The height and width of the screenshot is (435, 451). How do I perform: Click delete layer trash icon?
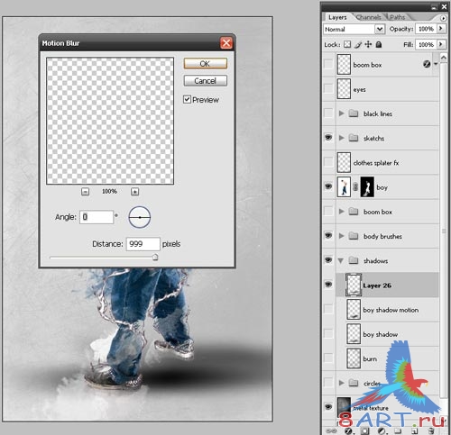point(431,431)
